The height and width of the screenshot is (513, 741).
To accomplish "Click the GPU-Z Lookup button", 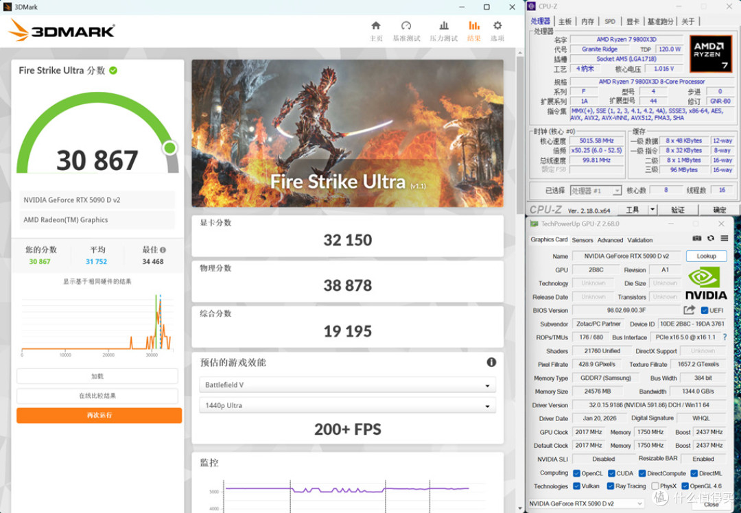I will coord(707,256).
